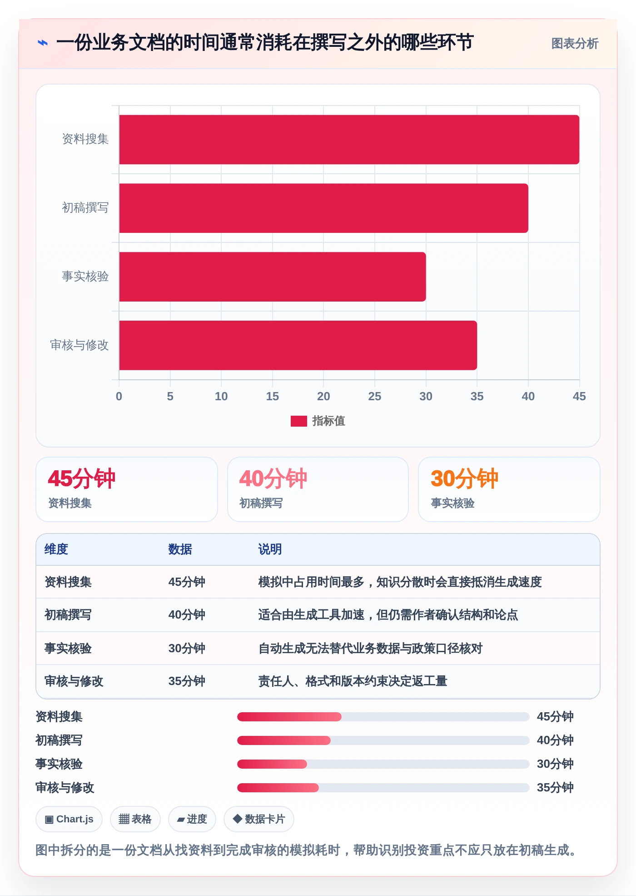Click the description starting 模拟中占用时间最多
Viewport: 636px width, 896px height.
pos(400,582)
